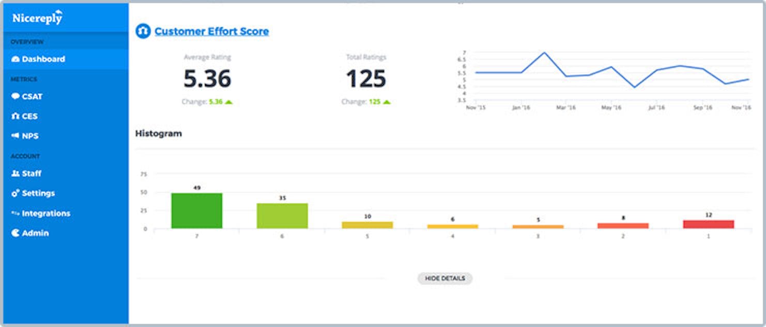The width and height of the screenshot is (766, 327).
Task: Click the HIDE DETAILS button
Action: click(x=445, y=279)
